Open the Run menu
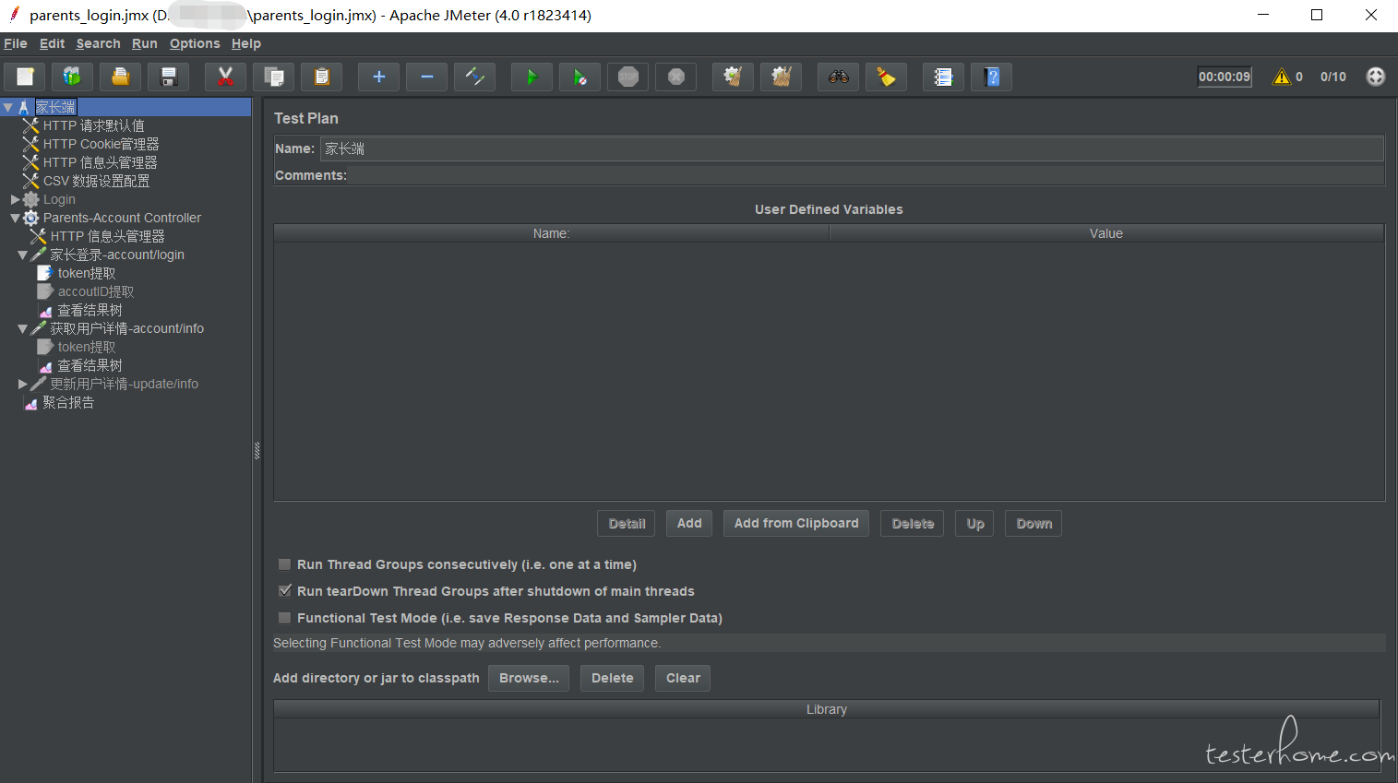Image resolution: width=1398 pixels, height=783 pixels. 145,43
